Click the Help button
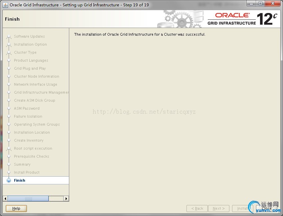This screenshot has height=216, width=283. click(x=16, y=208)
